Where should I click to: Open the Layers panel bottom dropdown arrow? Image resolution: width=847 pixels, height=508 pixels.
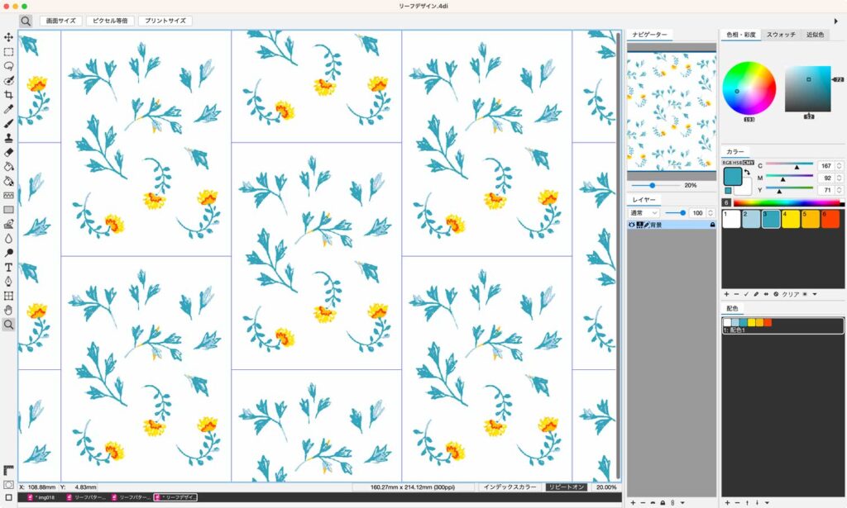[x=682, y=502]
